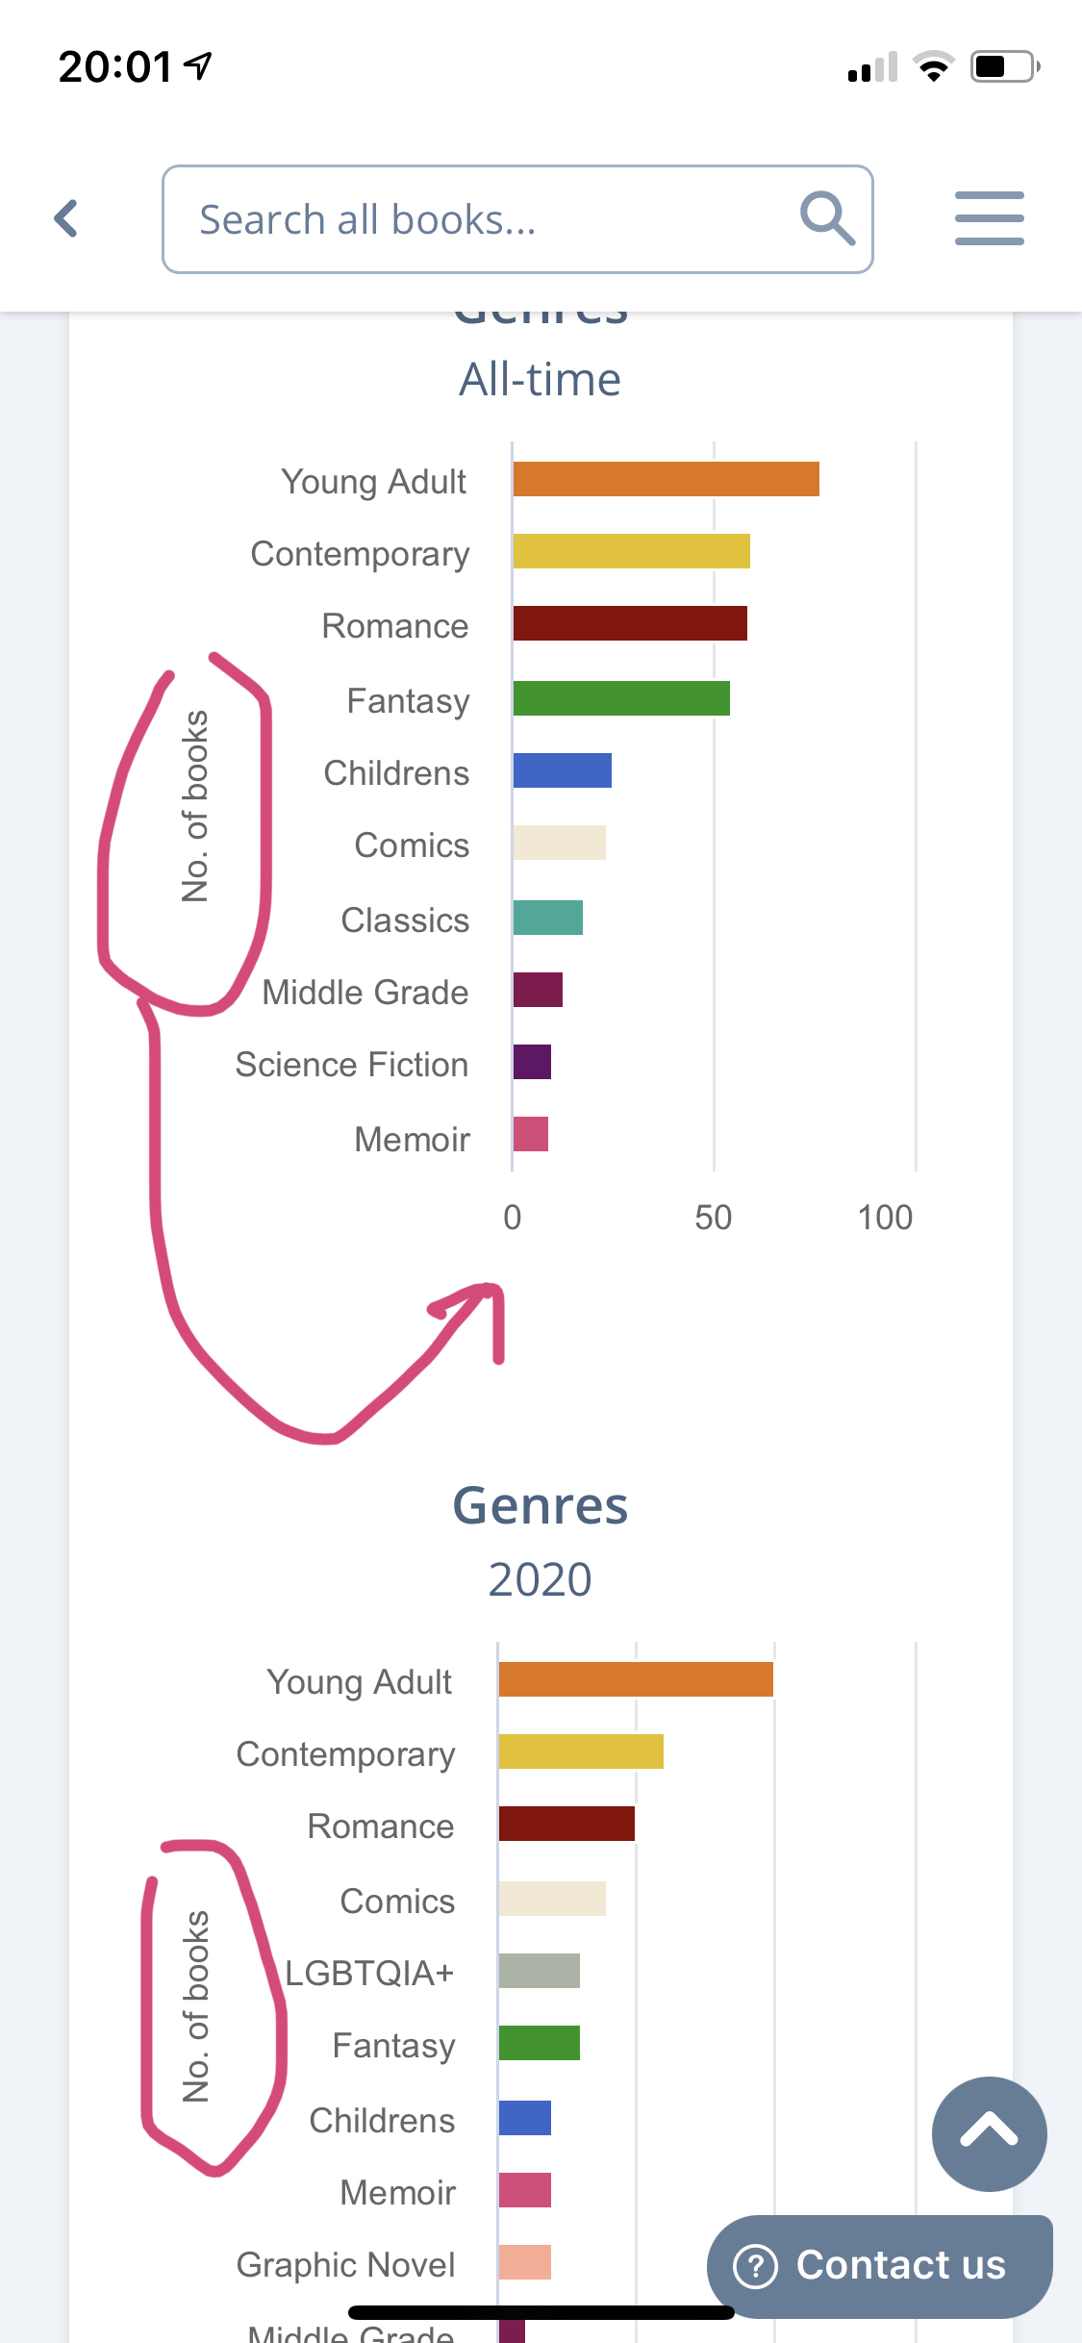
Task: Select all-time Contemporary yellow bar
Action: pyautogui.click(x=631, y=551)
